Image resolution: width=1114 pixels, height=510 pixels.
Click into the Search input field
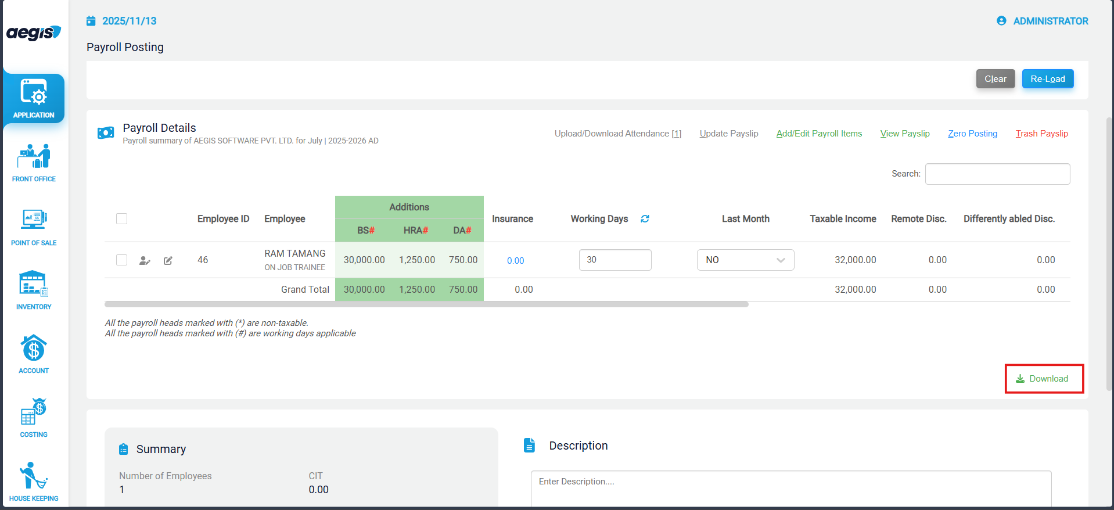point(997,174)
